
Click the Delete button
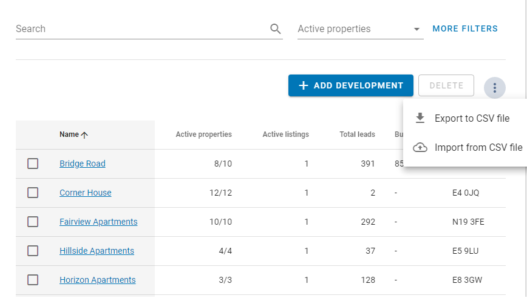click(x=446, y=85)
